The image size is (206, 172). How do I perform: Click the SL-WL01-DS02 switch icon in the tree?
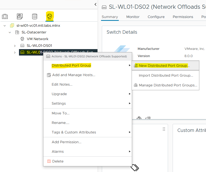[22, 52]
